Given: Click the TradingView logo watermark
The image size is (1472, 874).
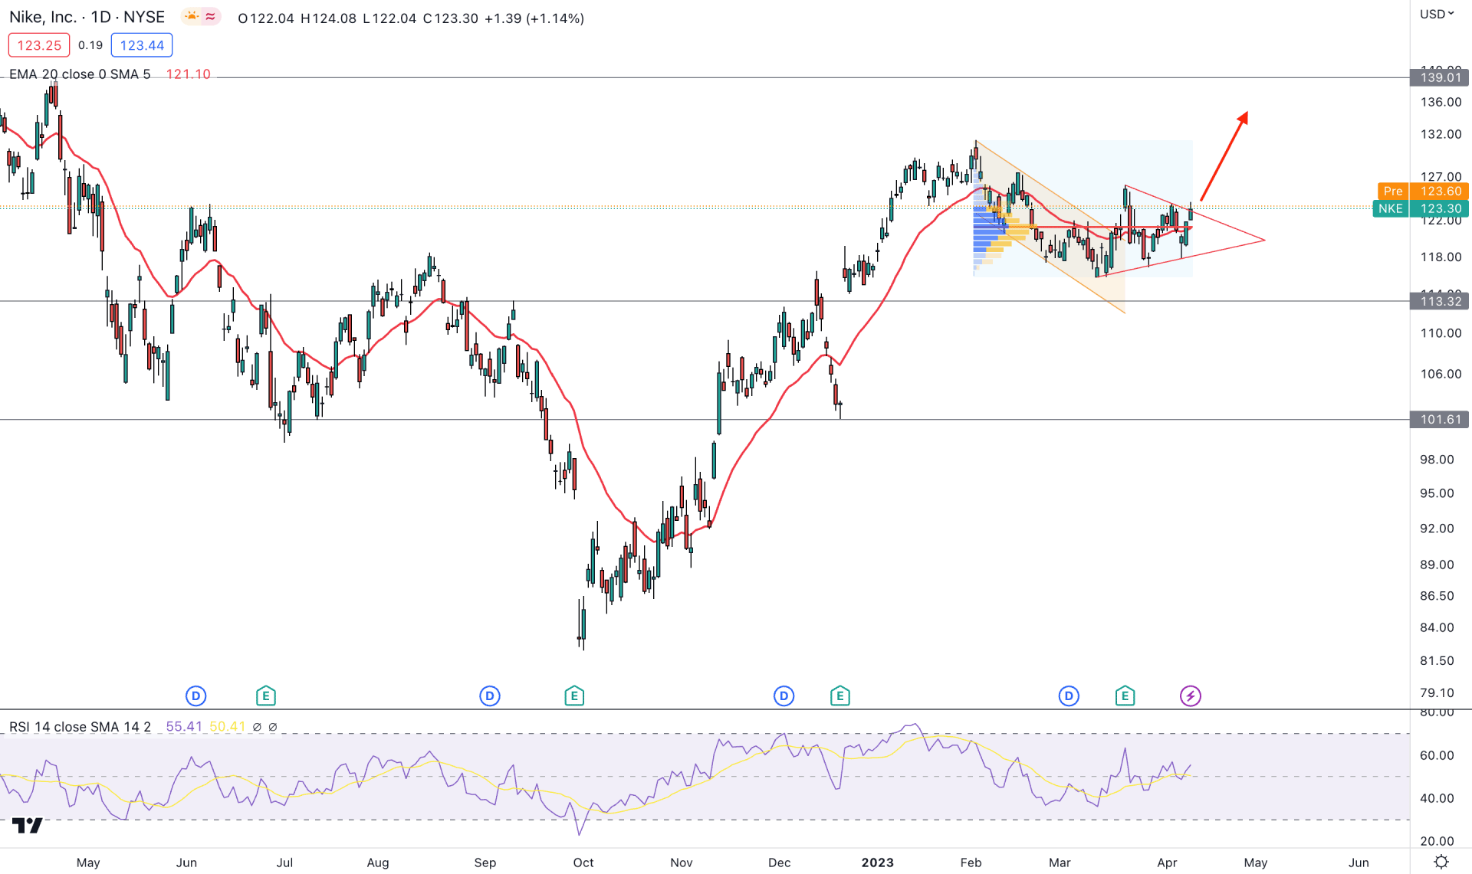Looking at the screenshot, I should point(28,826).
